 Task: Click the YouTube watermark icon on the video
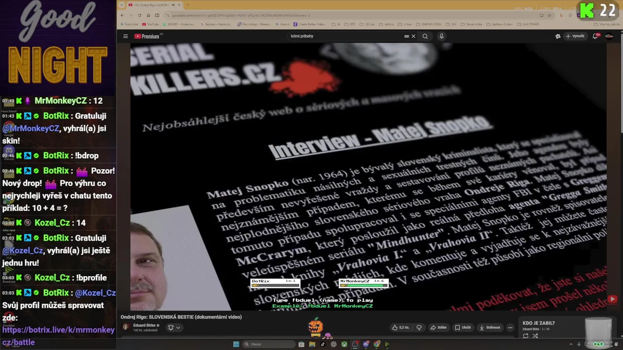pos(612,299)
